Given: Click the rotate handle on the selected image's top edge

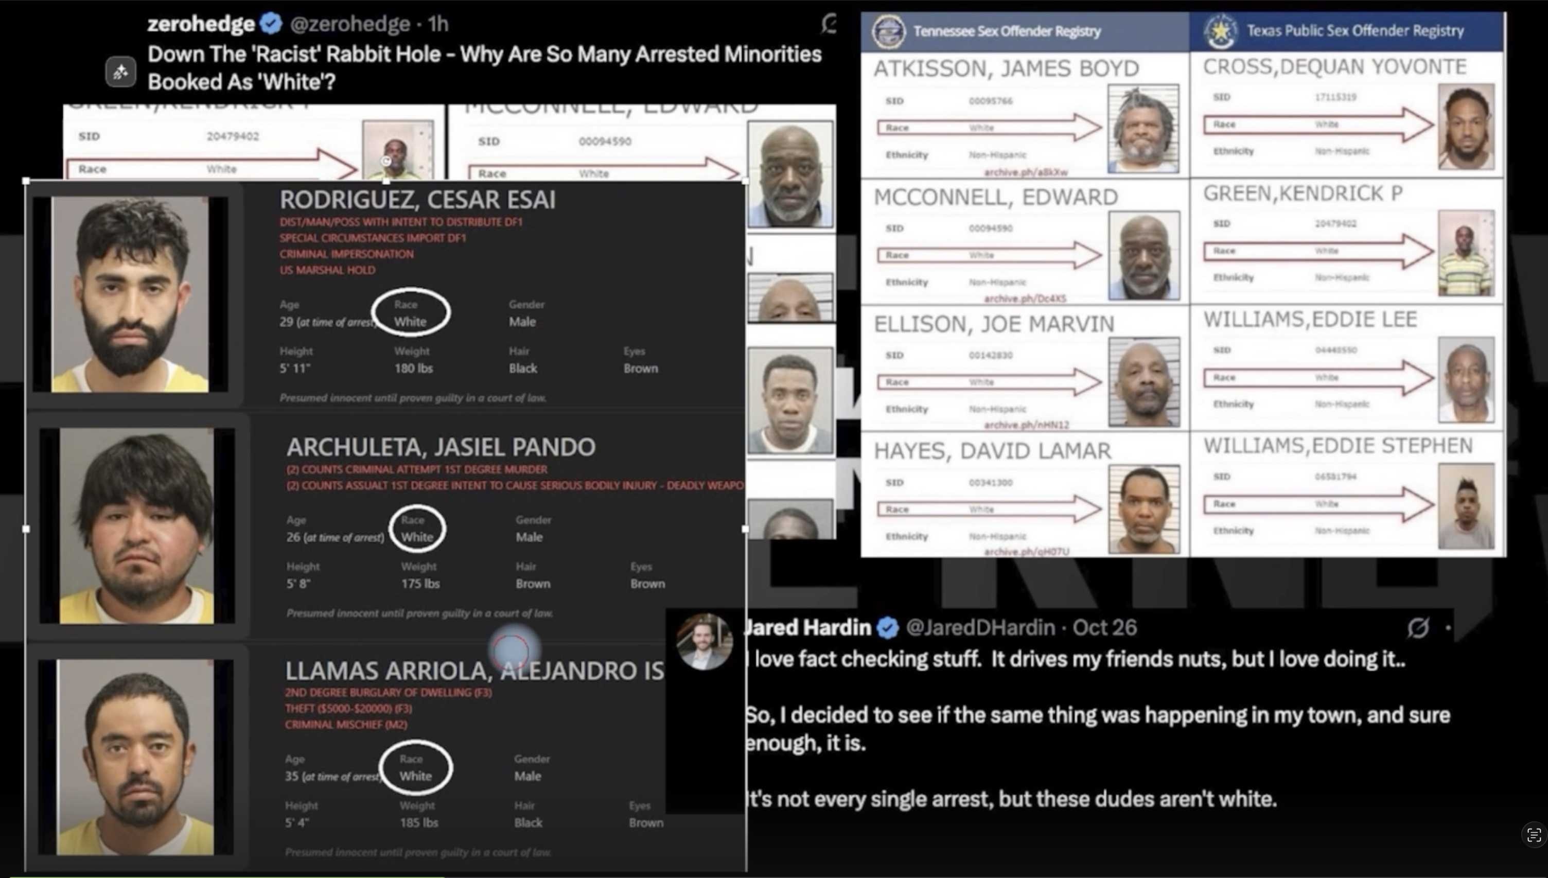Looking at the screenshot, I should click(386, 161).
